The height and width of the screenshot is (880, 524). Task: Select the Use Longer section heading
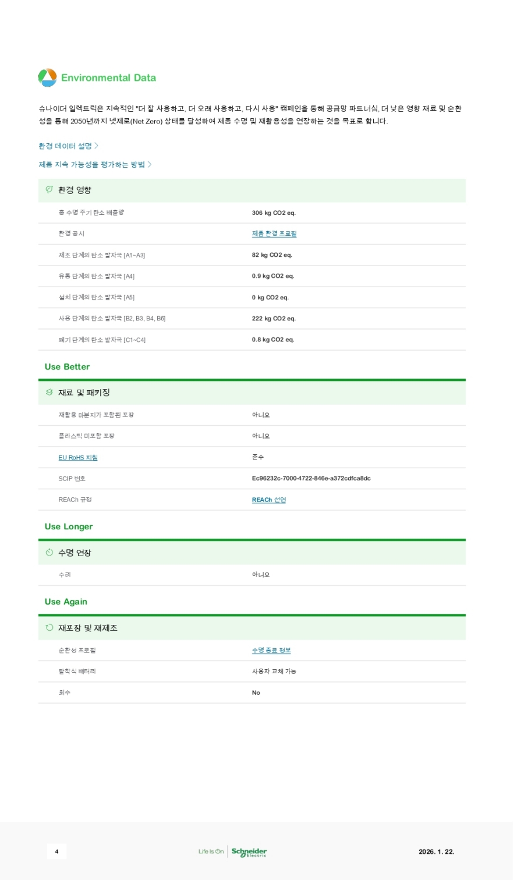point(69,526)
